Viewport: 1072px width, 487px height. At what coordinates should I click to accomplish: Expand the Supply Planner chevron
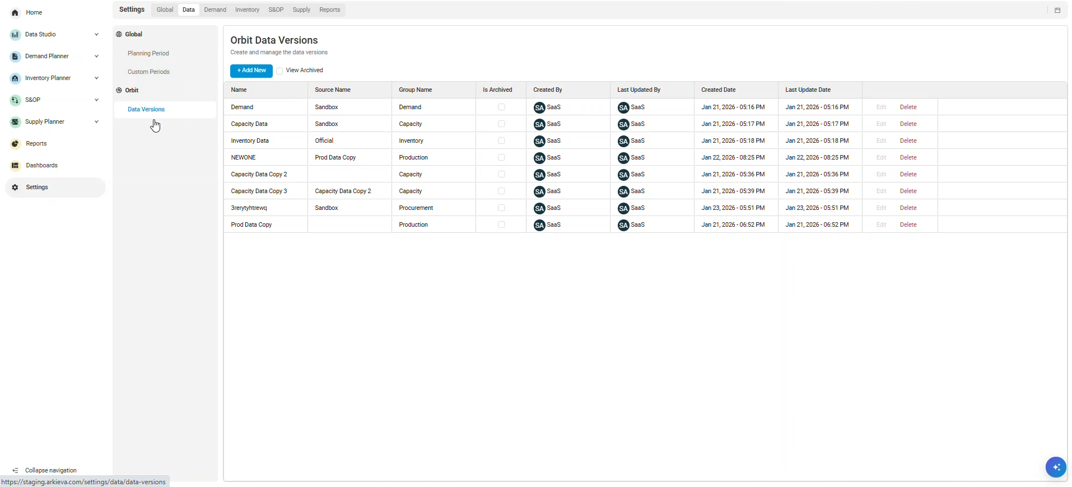96,122
